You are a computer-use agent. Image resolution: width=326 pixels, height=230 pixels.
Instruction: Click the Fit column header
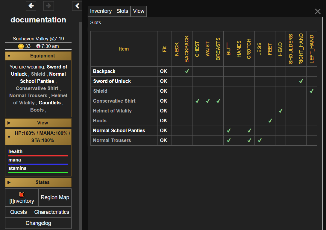click(164, 49)
